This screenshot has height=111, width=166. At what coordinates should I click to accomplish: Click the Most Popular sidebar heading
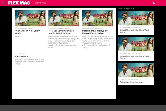tap(126, 9)
